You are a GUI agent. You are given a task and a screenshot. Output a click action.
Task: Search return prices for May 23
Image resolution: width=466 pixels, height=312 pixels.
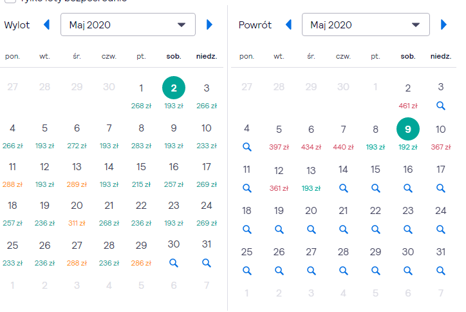[x=408, y=229]
